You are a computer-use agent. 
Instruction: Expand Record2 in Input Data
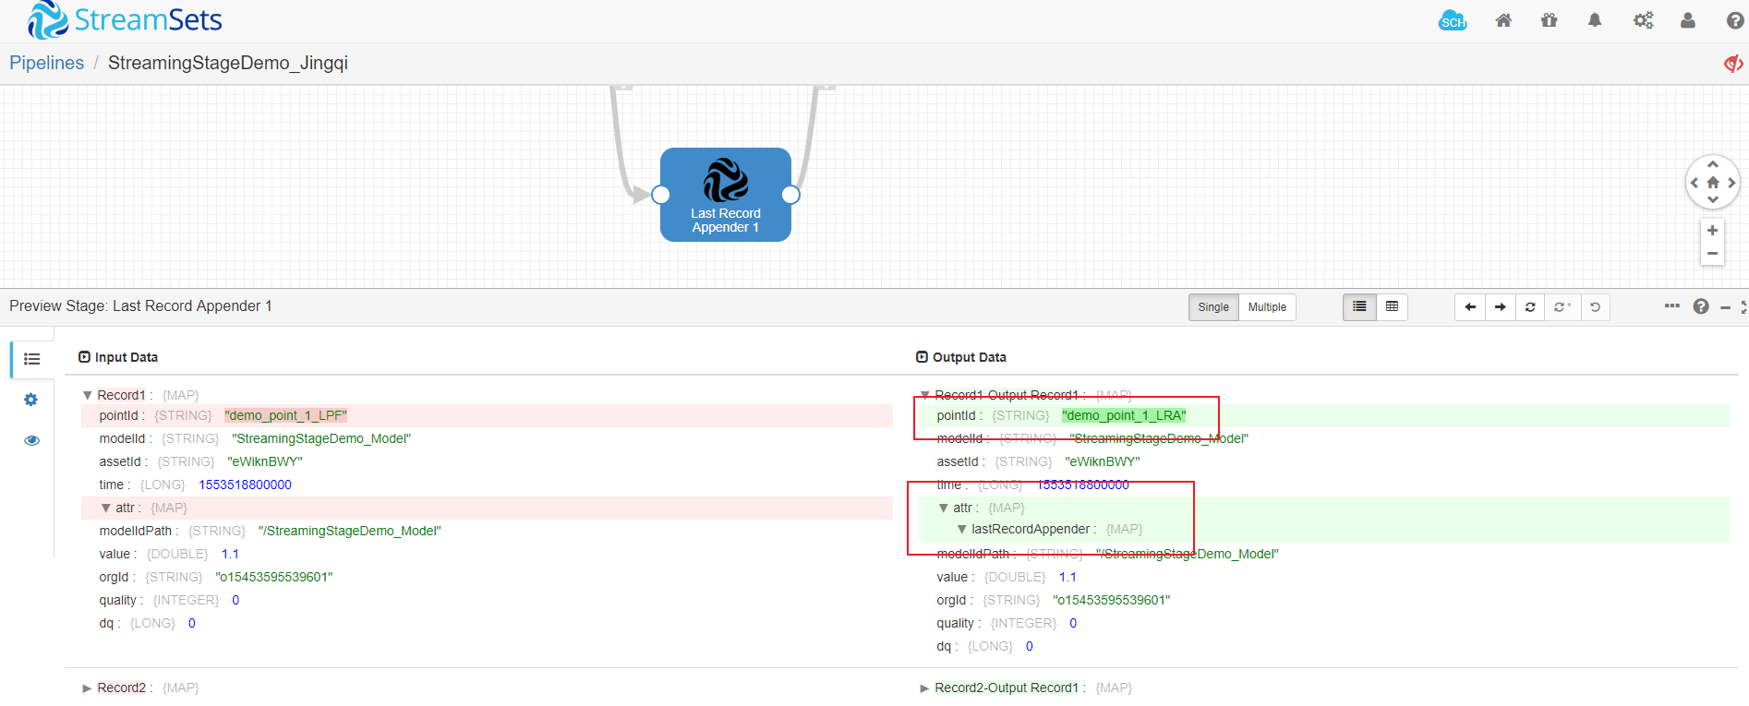pos(87,688)
